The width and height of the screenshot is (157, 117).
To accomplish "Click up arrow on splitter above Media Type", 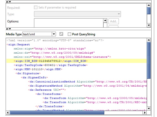I will pyautogui.click(x=7, y=29).
